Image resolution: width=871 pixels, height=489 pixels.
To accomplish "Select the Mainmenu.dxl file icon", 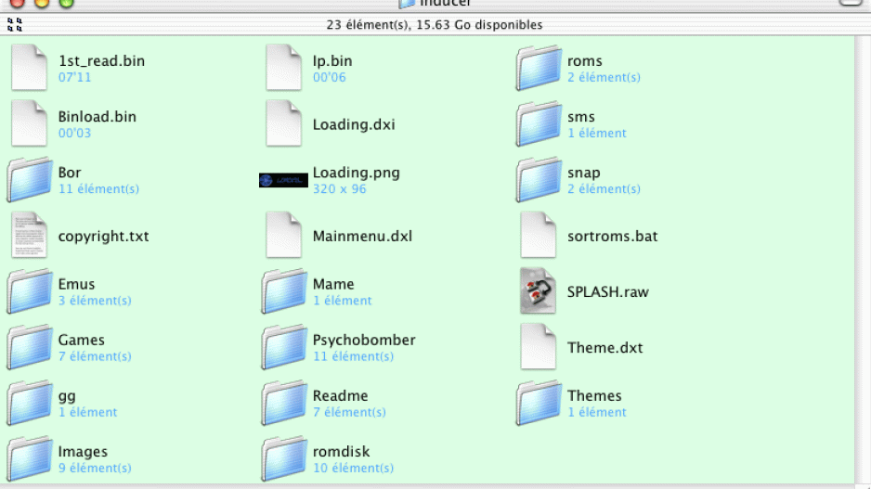I will [x=283, y=236].
